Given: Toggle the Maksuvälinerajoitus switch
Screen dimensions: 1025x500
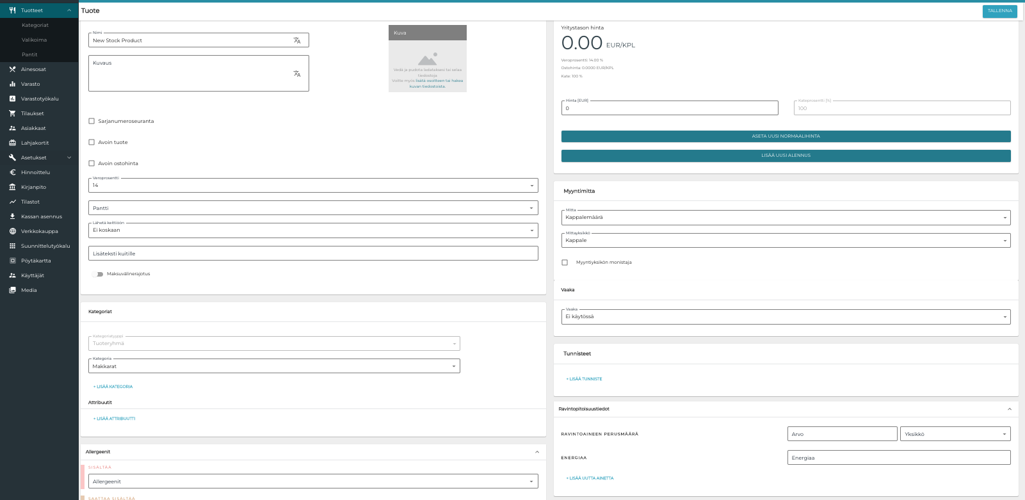Looking at the screenshot, I should 97,274.
